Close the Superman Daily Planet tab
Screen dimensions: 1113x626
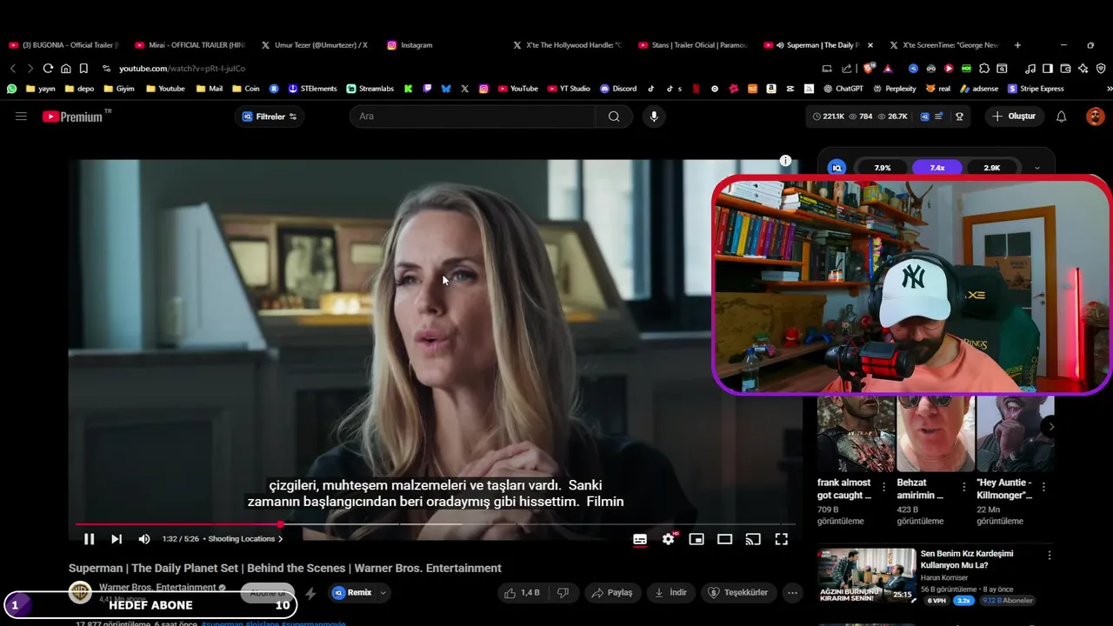(870, 45)
